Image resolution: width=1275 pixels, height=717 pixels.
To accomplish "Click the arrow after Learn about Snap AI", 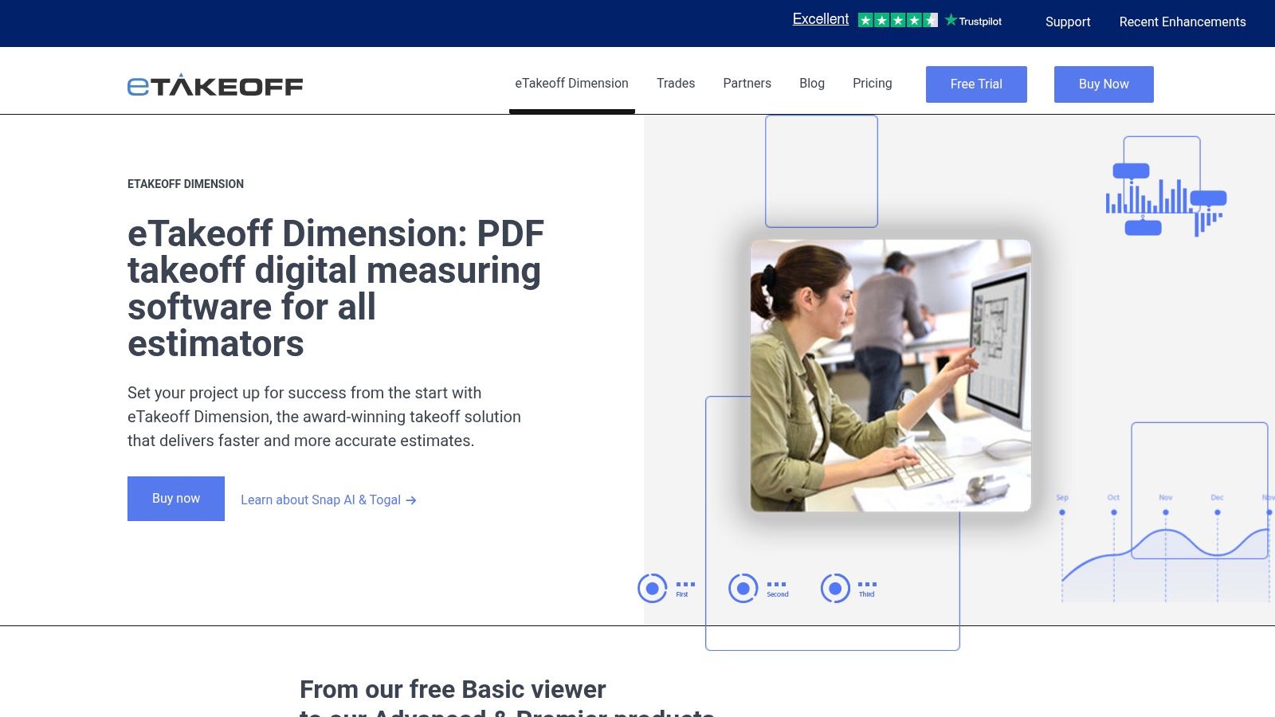I will point(411,500).
